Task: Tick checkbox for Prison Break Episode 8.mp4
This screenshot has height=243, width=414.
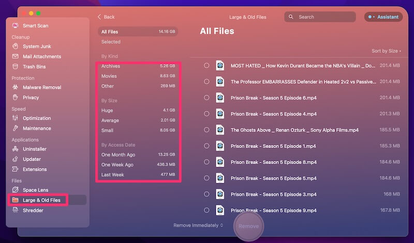Action: pos(206,161)
